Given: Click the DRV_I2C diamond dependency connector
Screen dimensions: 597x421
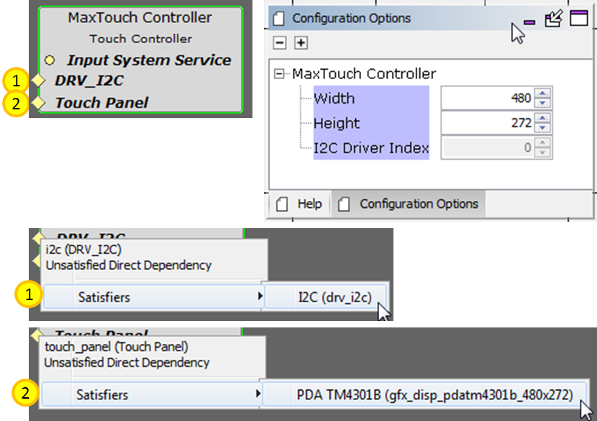Looking at the screenshot, I should [38, 81].
